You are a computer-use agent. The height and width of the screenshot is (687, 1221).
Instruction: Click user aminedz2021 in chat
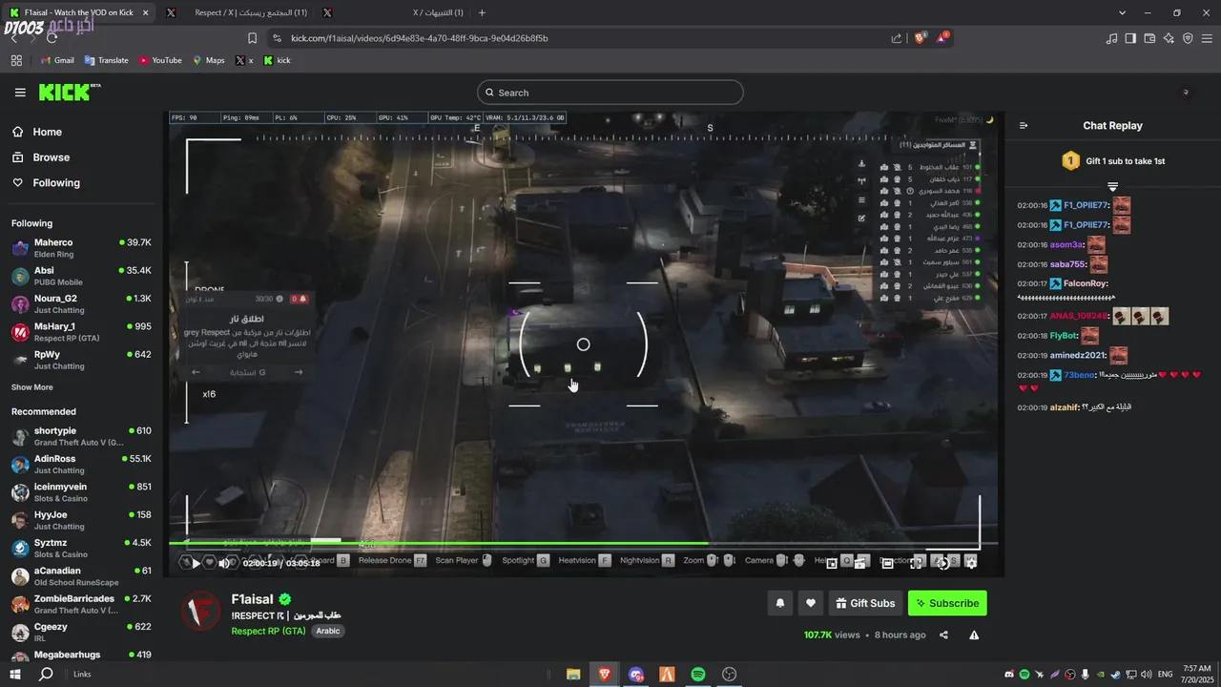pos(1077,356)
